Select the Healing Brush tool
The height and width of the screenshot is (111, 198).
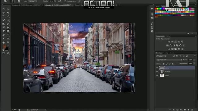click(4, 20)
